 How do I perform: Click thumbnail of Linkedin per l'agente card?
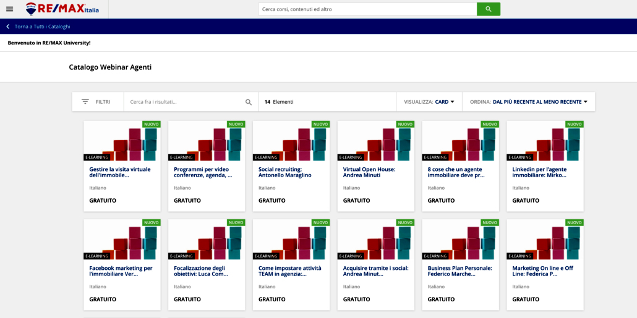(545, 141)
